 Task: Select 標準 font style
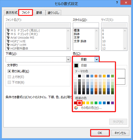77,30
